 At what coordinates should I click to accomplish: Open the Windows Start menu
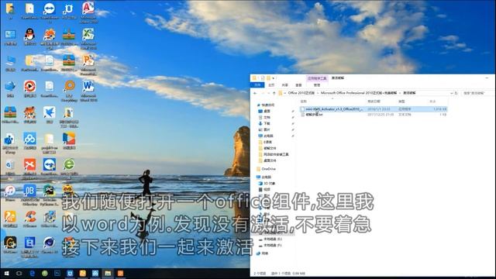point(6,274)
